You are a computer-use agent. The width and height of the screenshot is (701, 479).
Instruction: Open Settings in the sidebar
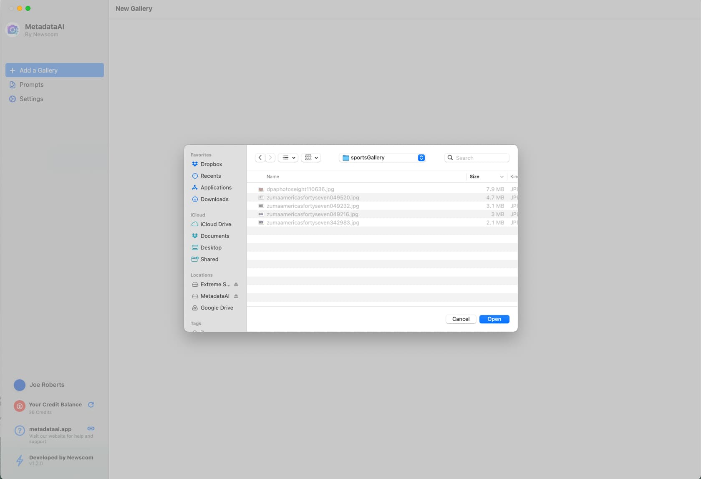31,99
